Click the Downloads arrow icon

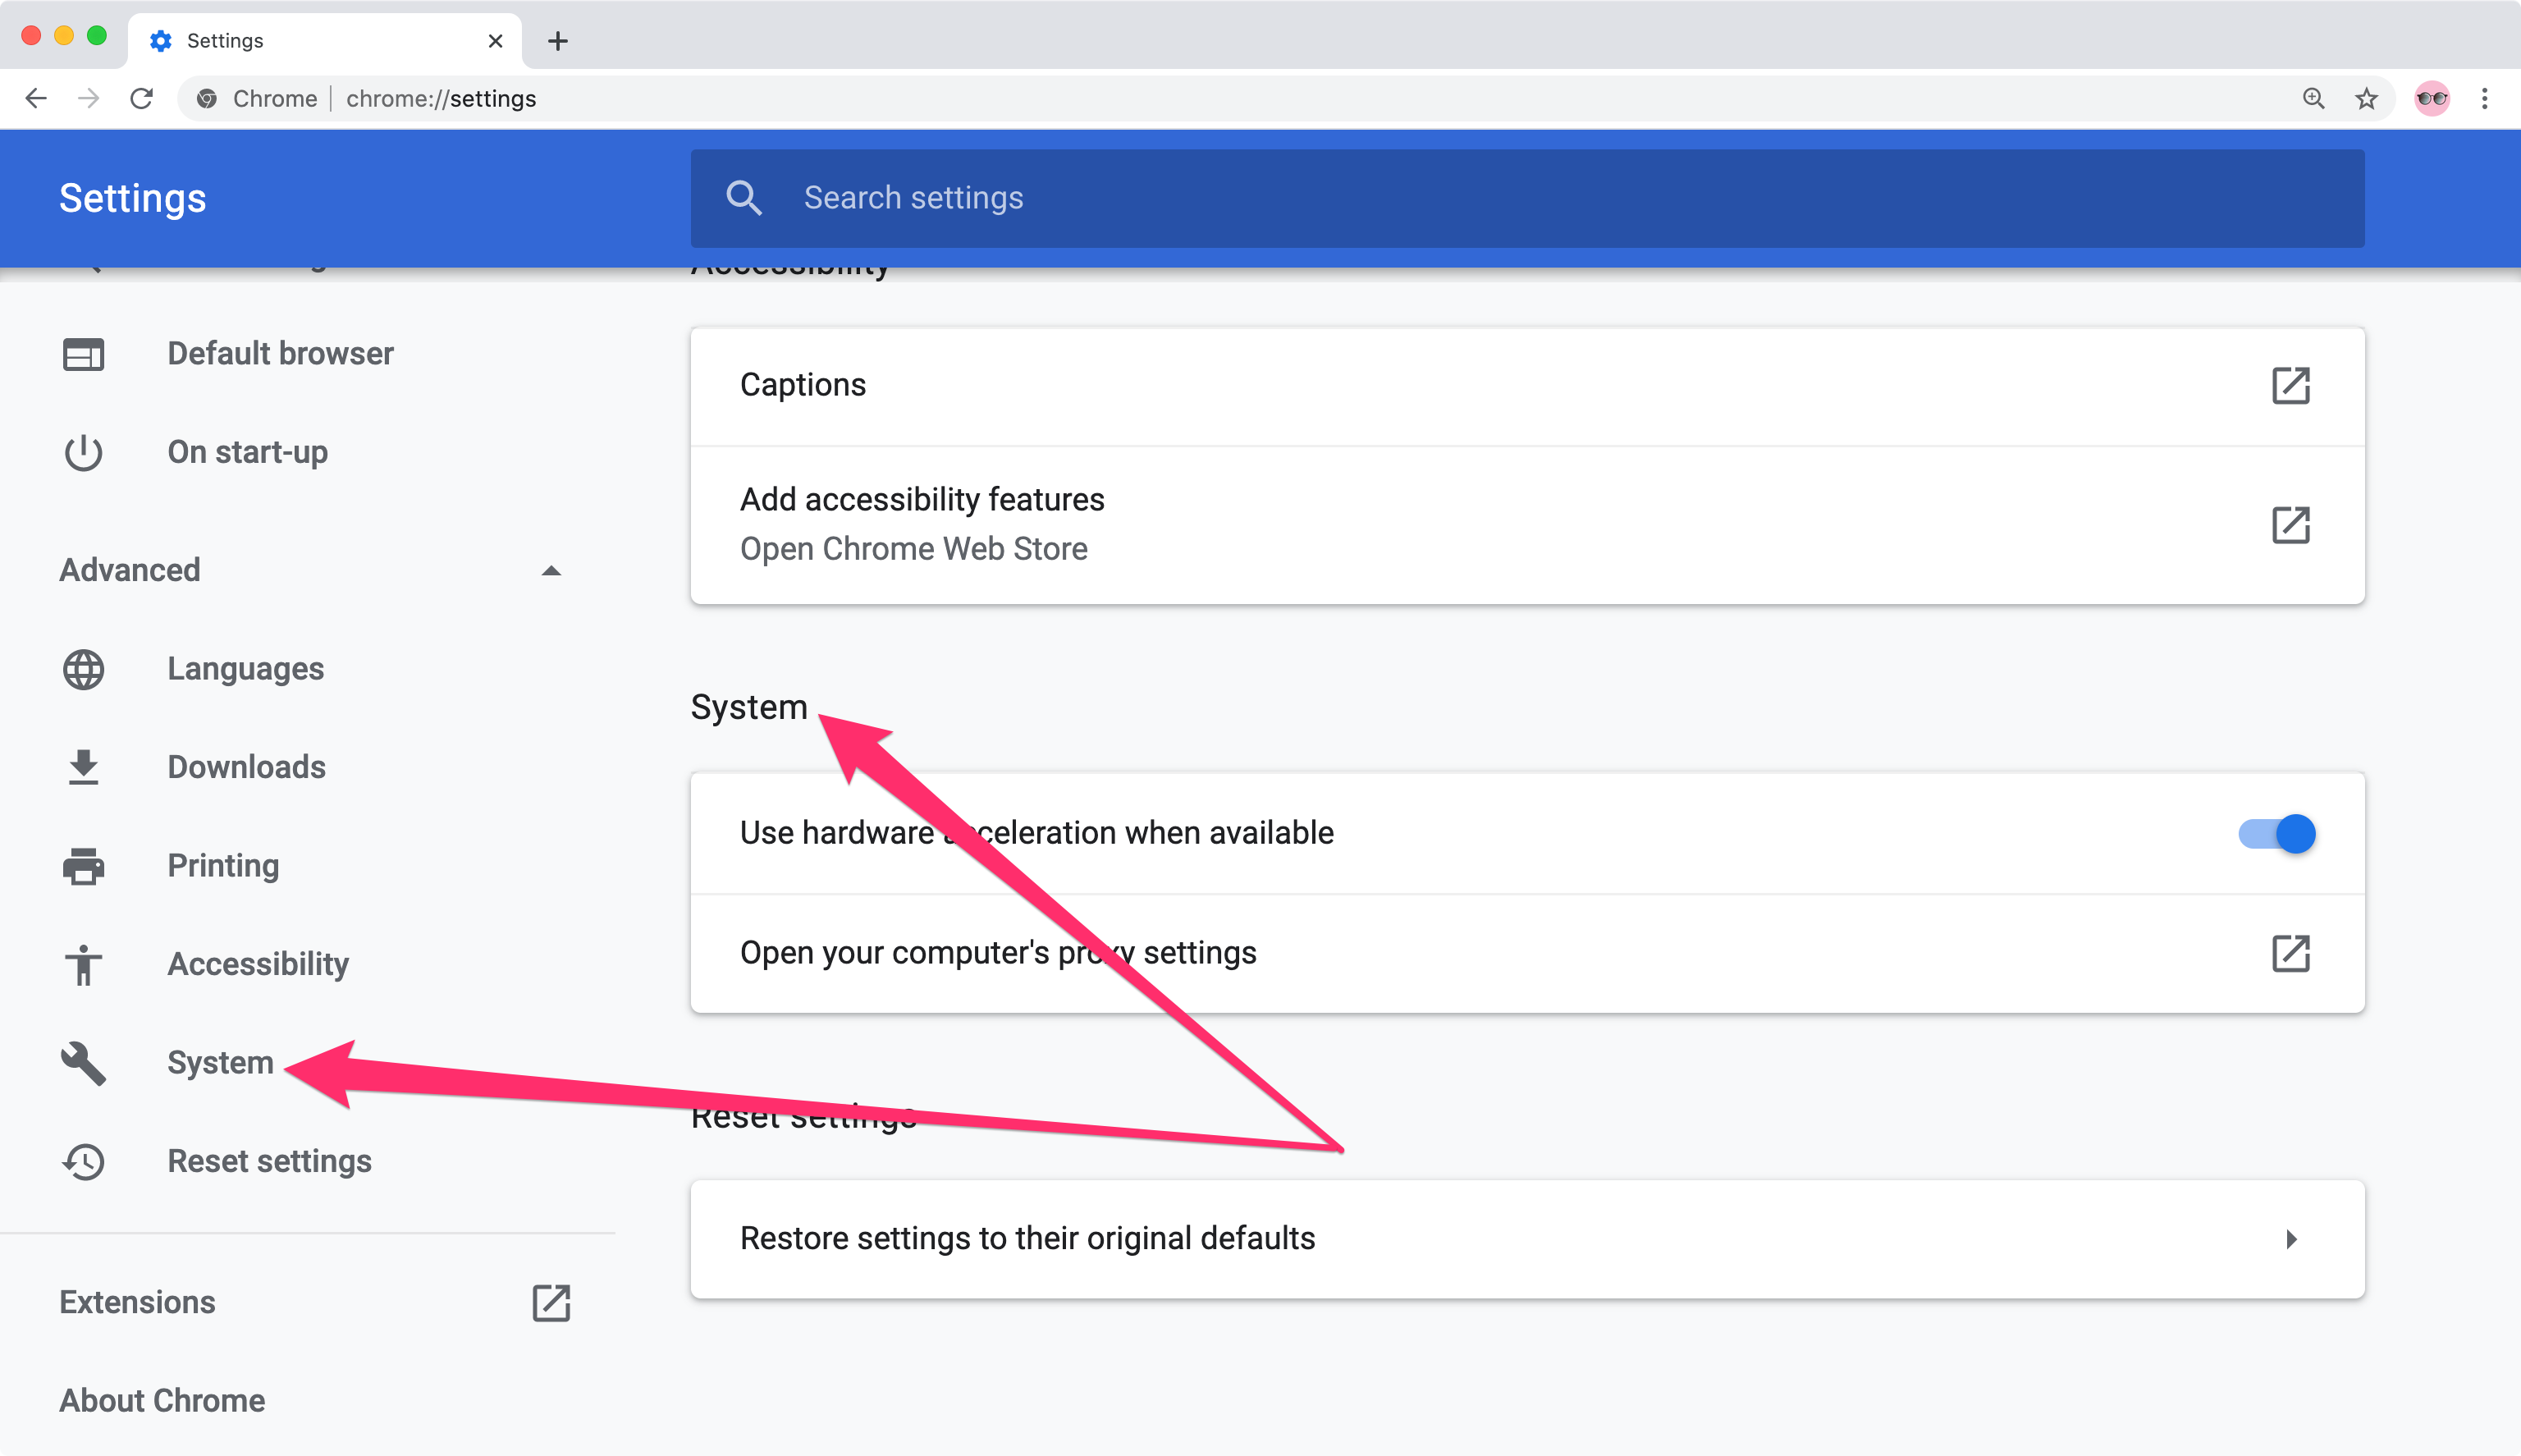pyautogui.click(x=83, y=768)
